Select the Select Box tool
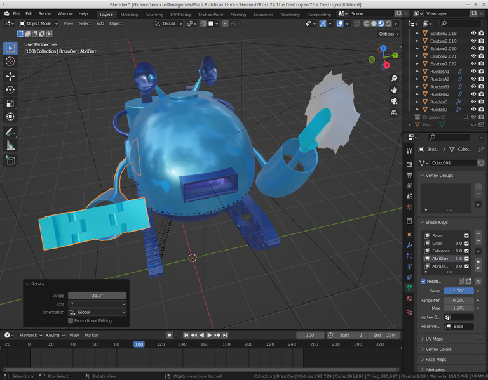 click(x=10, y=48)
